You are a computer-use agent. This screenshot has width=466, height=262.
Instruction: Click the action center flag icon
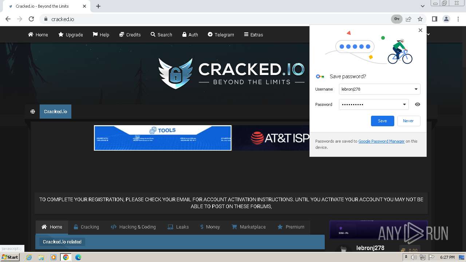point(431,257)
